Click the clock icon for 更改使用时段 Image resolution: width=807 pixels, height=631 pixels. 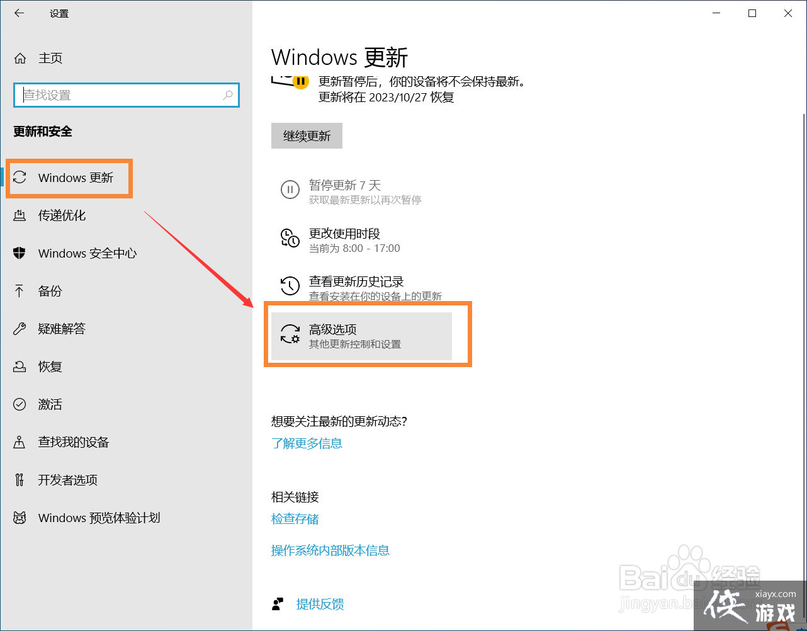point(290,238)
